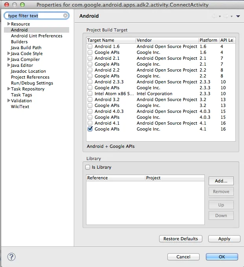Expand the Validation tree node
244x267 pixels.
coord(9,101)
